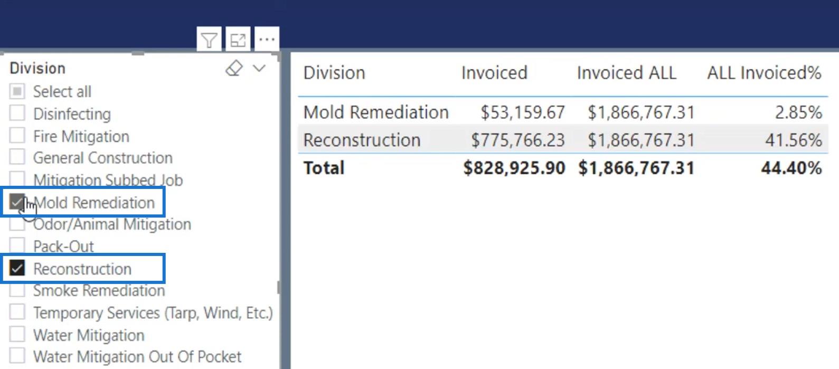The height and width of the screenshot is (369, 839).
Task: Click the Division slicer title
Action: point(37,68)
